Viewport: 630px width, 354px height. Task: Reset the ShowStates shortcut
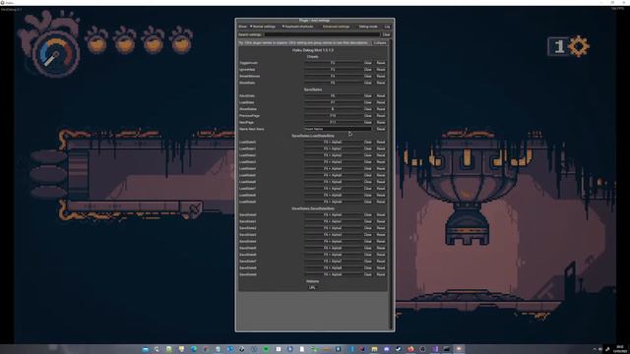point(381,109)
